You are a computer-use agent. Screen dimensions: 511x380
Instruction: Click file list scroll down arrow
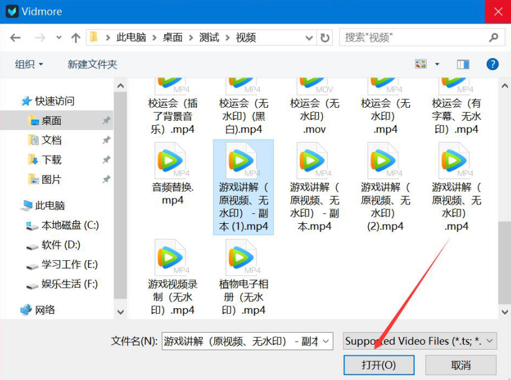[505, 312]
